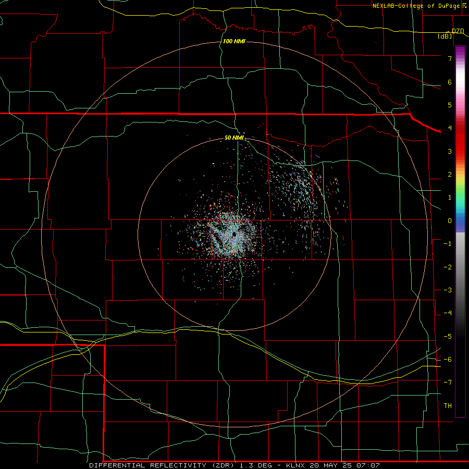
Task: Click the 50 NMI range ring label
Action: tap(234, 138)
